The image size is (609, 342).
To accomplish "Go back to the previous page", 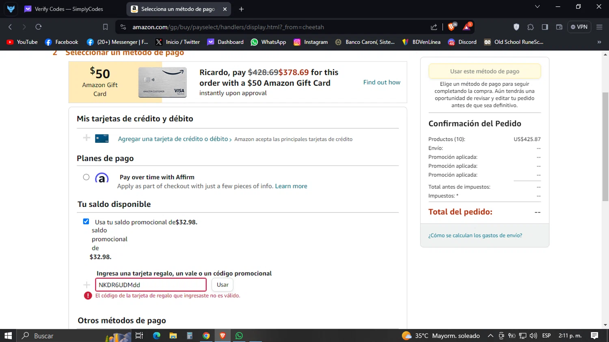I will [x=10, y=27].
